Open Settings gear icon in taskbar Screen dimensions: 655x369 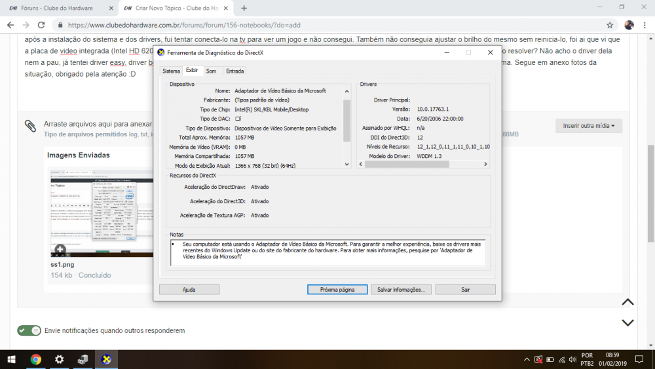tap(60, 359)
